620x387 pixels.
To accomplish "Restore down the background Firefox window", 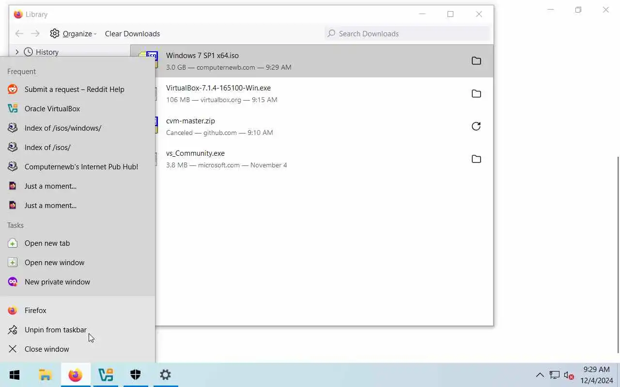I will point(578,10).
